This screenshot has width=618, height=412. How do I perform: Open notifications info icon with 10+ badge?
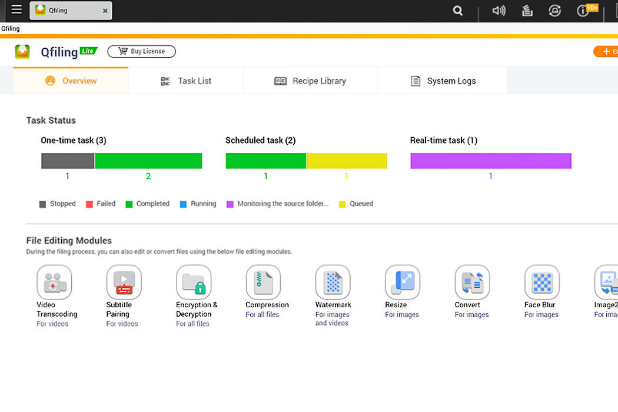[583, 11]
